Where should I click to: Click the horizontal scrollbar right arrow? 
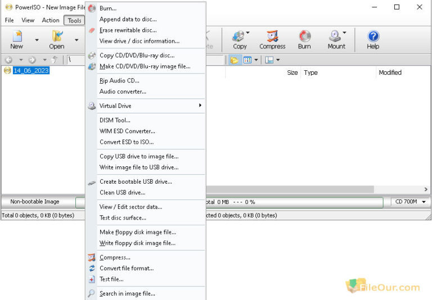426,189
